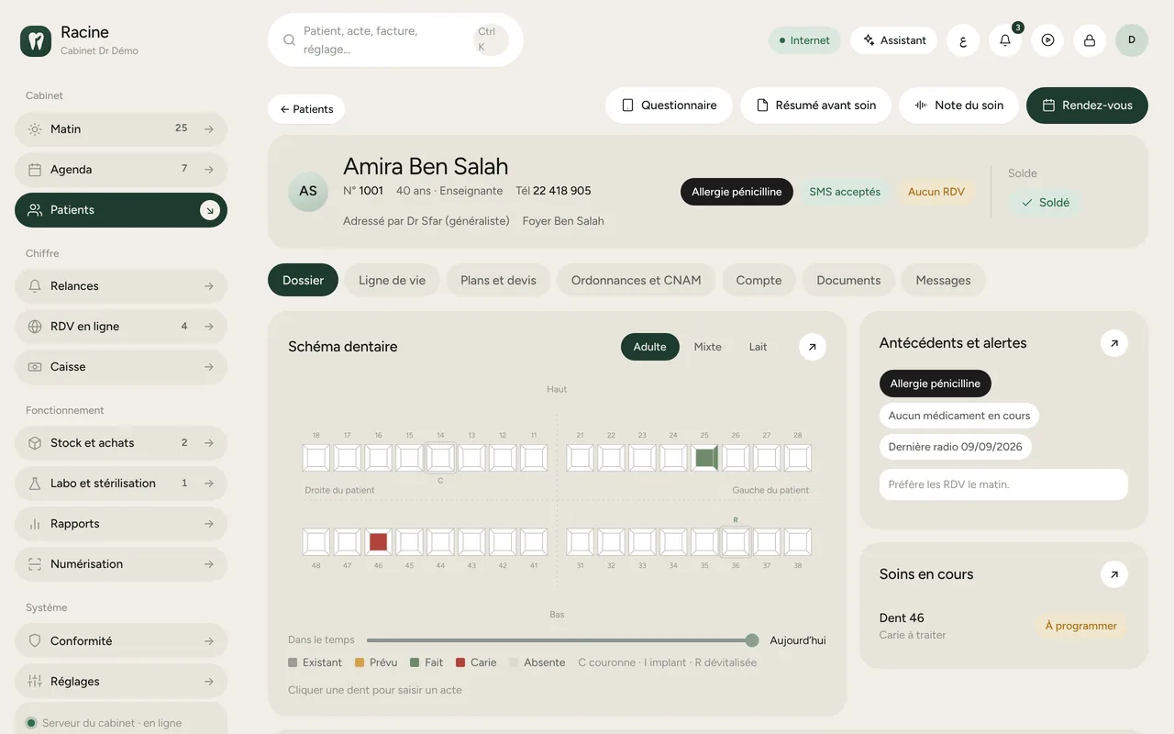Screen dimensions: 1174x734
Task: Open RDV en ligne in sidebar
Action: (121, 327)
